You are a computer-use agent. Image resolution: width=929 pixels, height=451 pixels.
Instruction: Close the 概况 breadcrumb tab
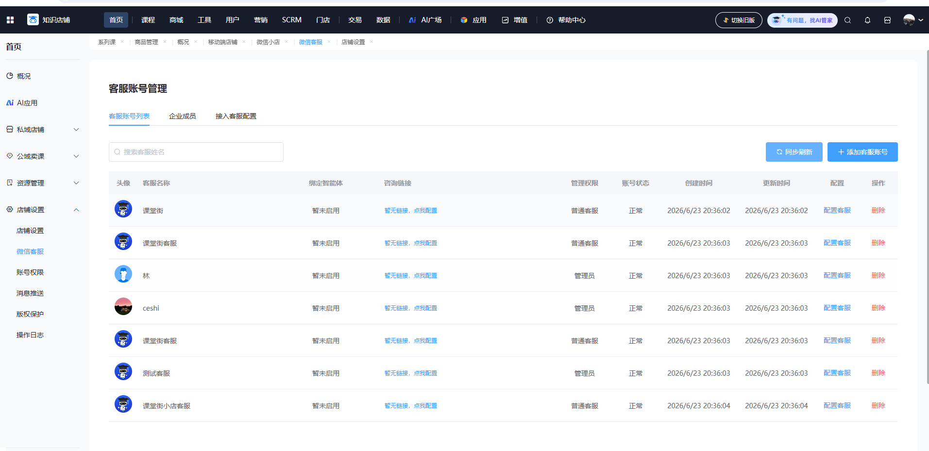[196, 42]
